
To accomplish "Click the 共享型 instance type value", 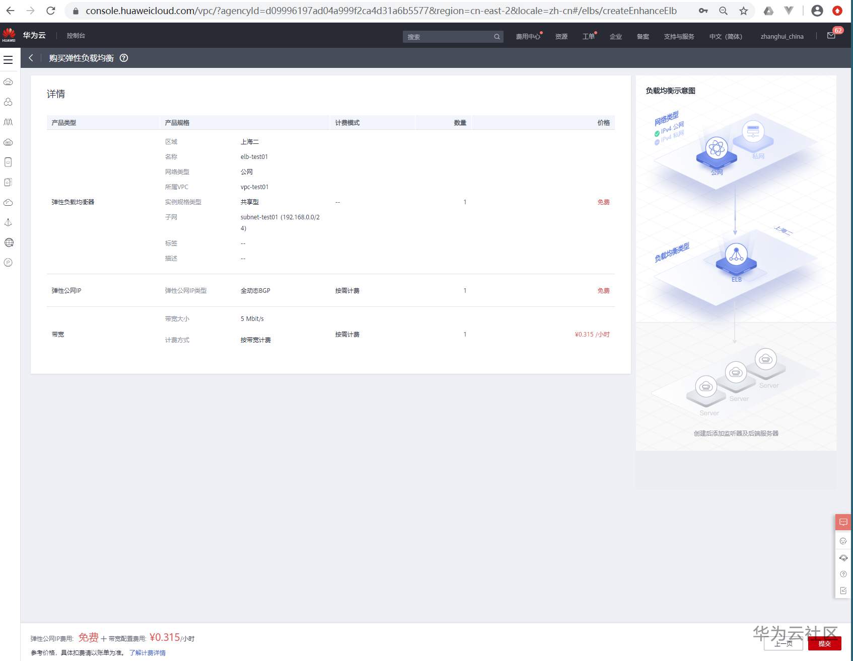I will pyautogui.click(x=250, y=202).
